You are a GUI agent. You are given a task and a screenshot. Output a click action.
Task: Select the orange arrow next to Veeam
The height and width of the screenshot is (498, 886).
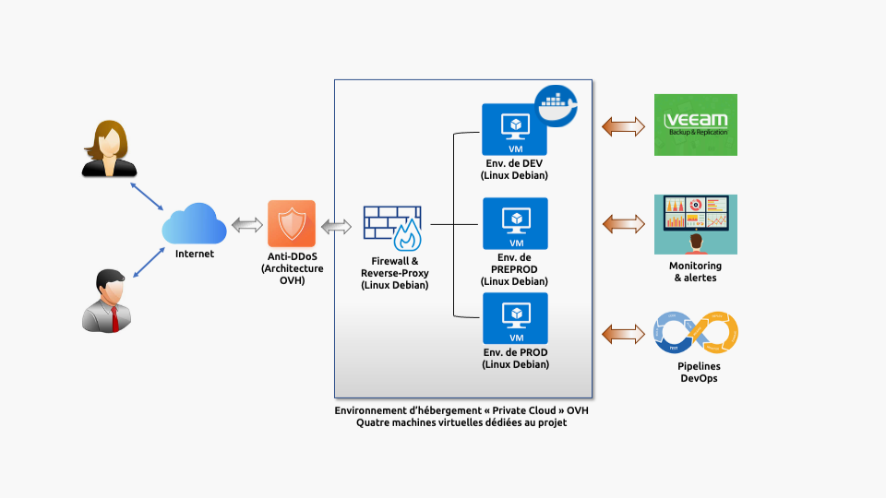click(x=623, y=125)
